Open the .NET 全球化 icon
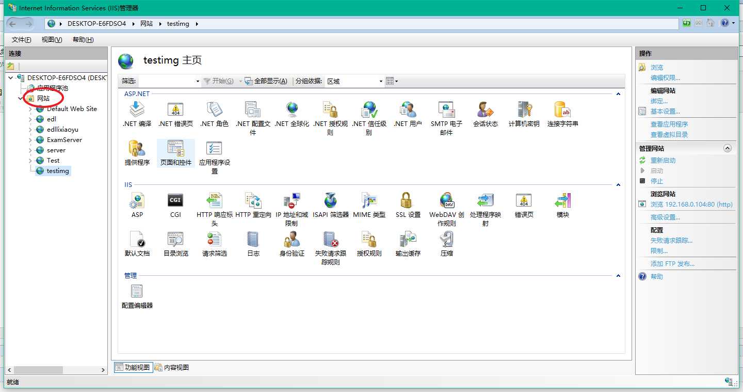The height and width of the screenshot is (392, 743). (x=292, y=115)
